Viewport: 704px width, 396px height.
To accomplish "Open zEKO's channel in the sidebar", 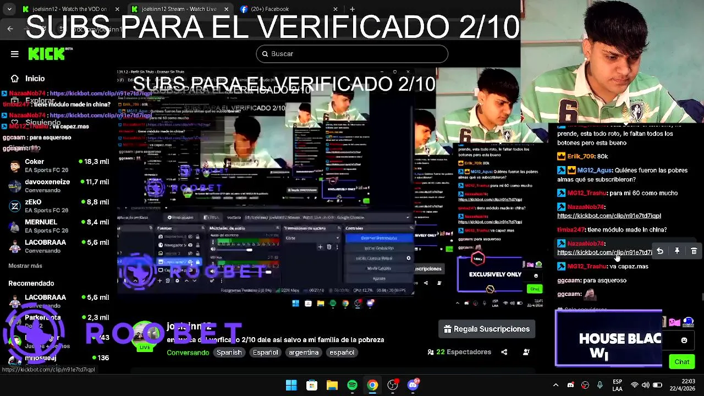I will tap(58, 206).
